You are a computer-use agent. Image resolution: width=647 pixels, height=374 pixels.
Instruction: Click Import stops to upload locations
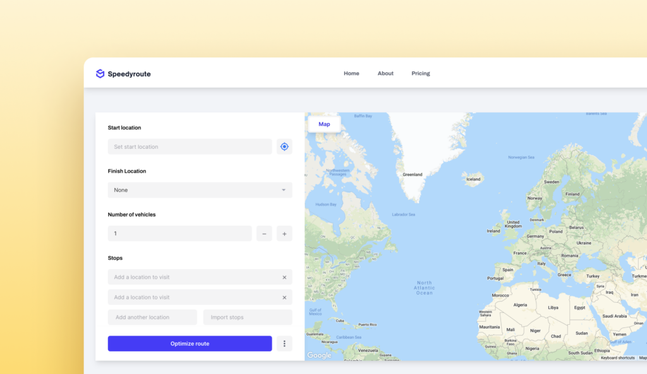coord(247,317)
